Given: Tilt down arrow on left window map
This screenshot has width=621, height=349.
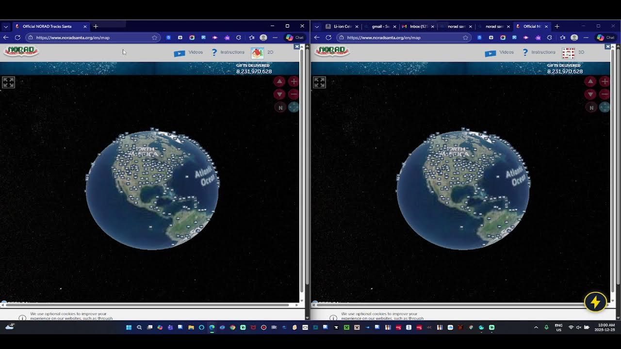Looking at the screenshot, I should pos(279,94).
